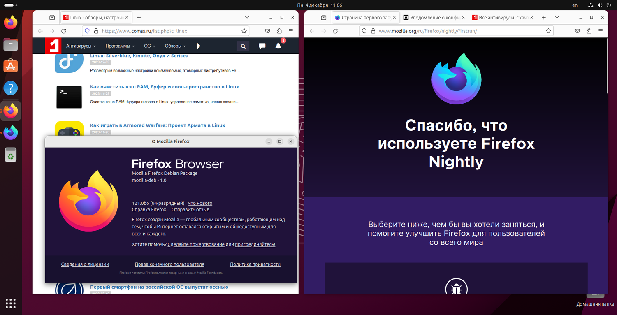Go back in the comss.ru Firefox window
The height and width of the screenshot is (315, 617).
40,31
